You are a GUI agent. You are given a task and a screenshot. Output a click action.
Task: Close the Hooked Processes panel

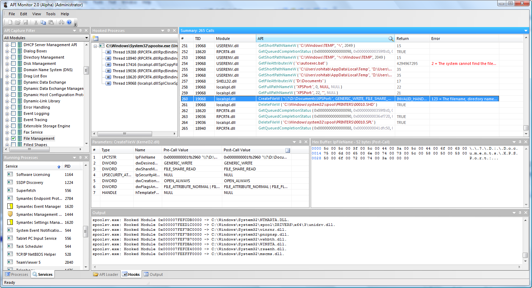click(x=174, y=31)
